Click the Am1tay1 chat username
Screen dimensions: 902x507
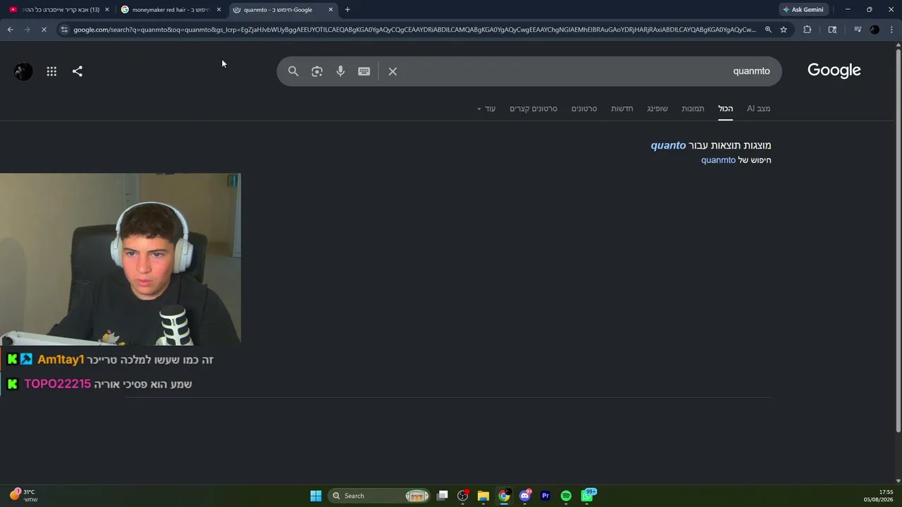tap(61, 360)
